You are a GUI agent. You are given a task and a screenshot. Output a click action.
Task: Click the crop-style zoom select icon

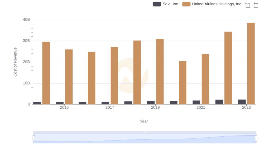[248, 5]
